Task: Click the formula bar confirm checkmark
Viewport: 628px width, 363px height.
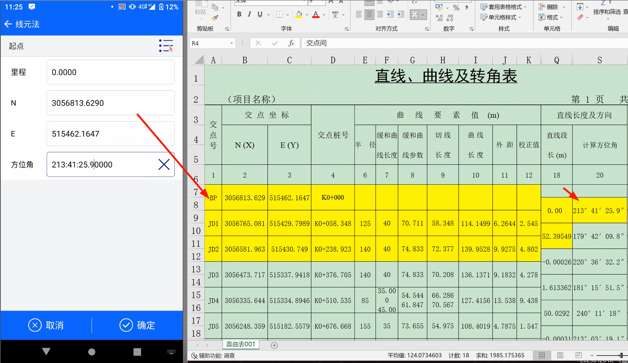Action: [275, 43]
